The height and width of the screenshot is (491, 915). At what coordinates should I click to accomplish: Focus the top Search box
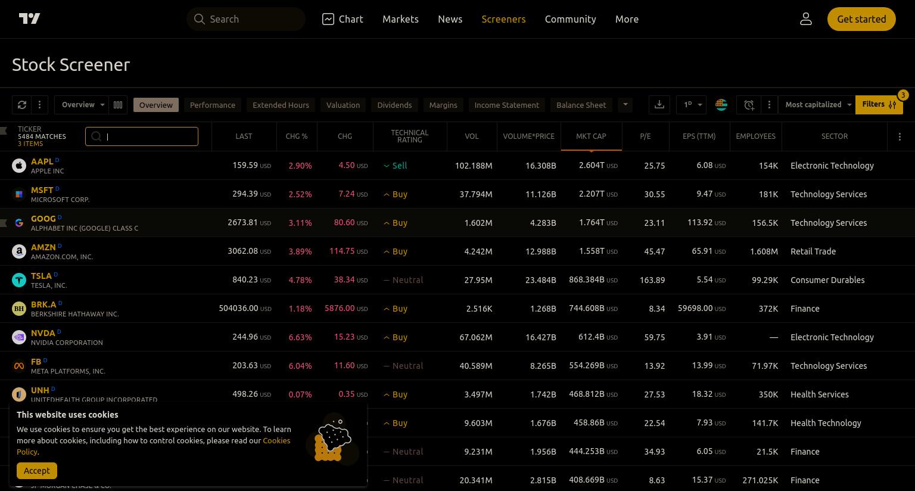point(246,19)
